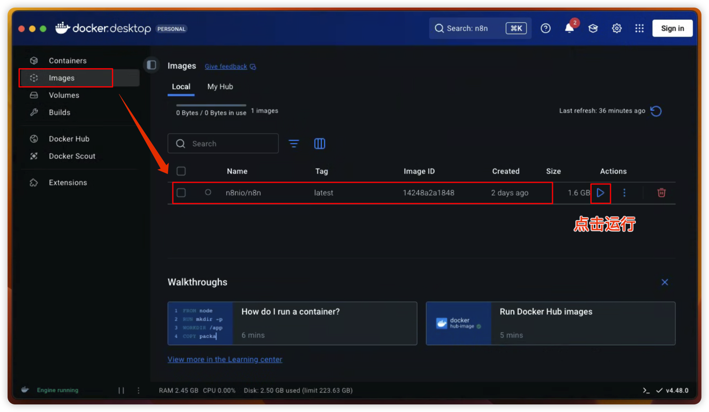The height and width of the screenshot is (412, 709).
Task: Click the PERSONAL plan badge
Action: [172, 29]
